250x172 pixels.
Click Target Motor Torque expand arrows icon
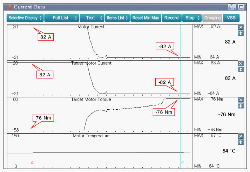click(241, 106)
